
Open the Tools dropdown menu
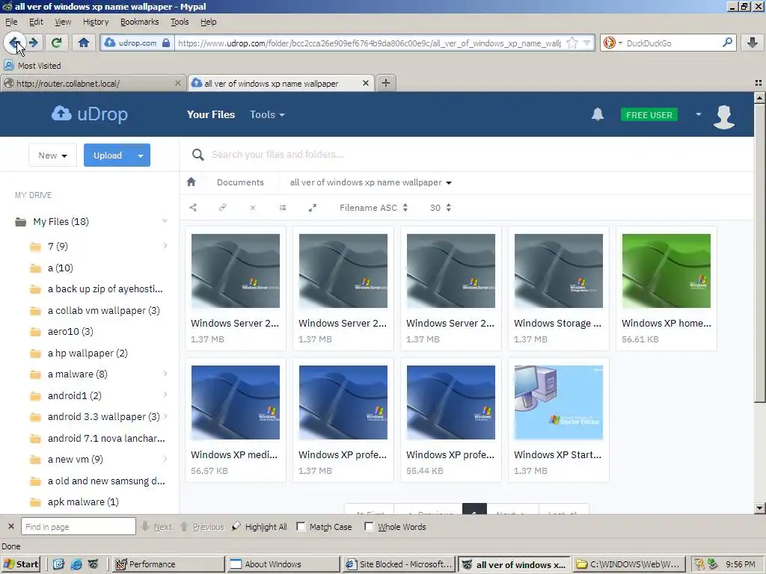pyautogui.click(x=267, y=114)
